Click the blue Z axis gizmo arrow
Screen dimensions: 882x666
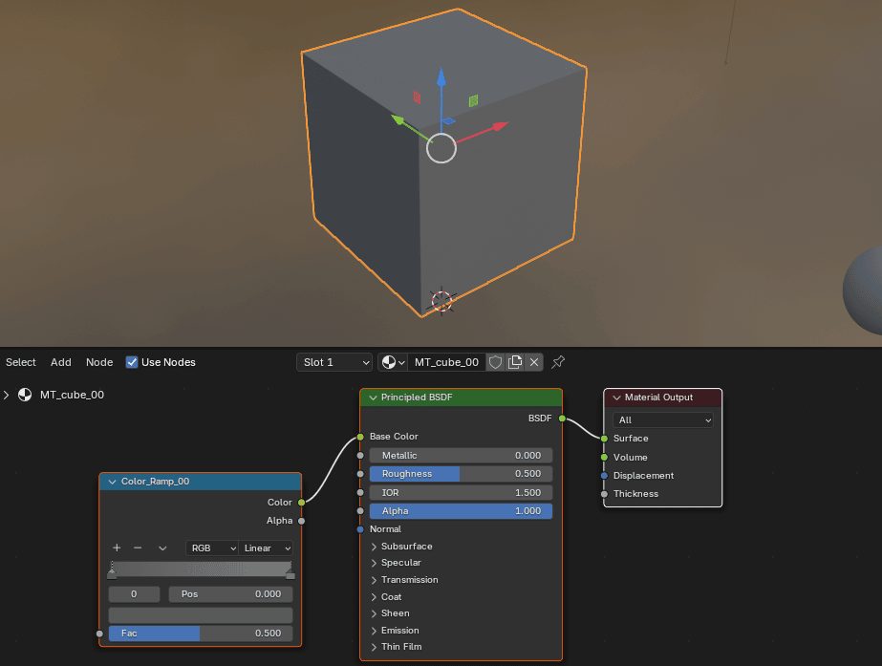tap(441, 77)
